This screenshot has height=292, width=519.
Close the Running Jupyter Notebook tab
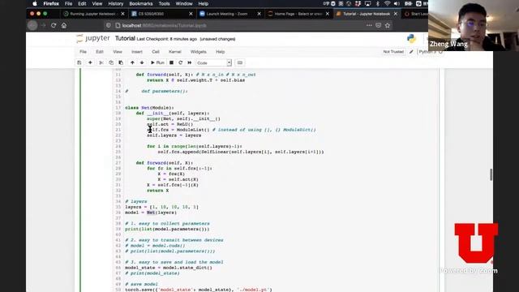[122, 14]
